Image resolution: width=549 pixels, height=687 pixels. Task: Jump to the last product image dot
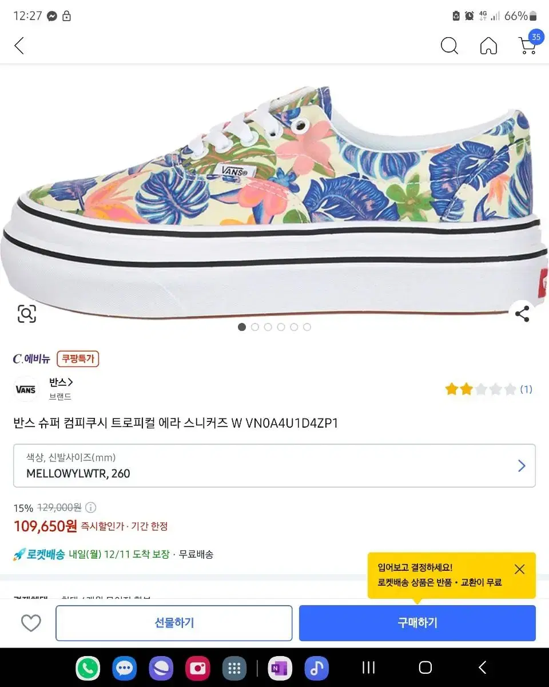point(307,327)
